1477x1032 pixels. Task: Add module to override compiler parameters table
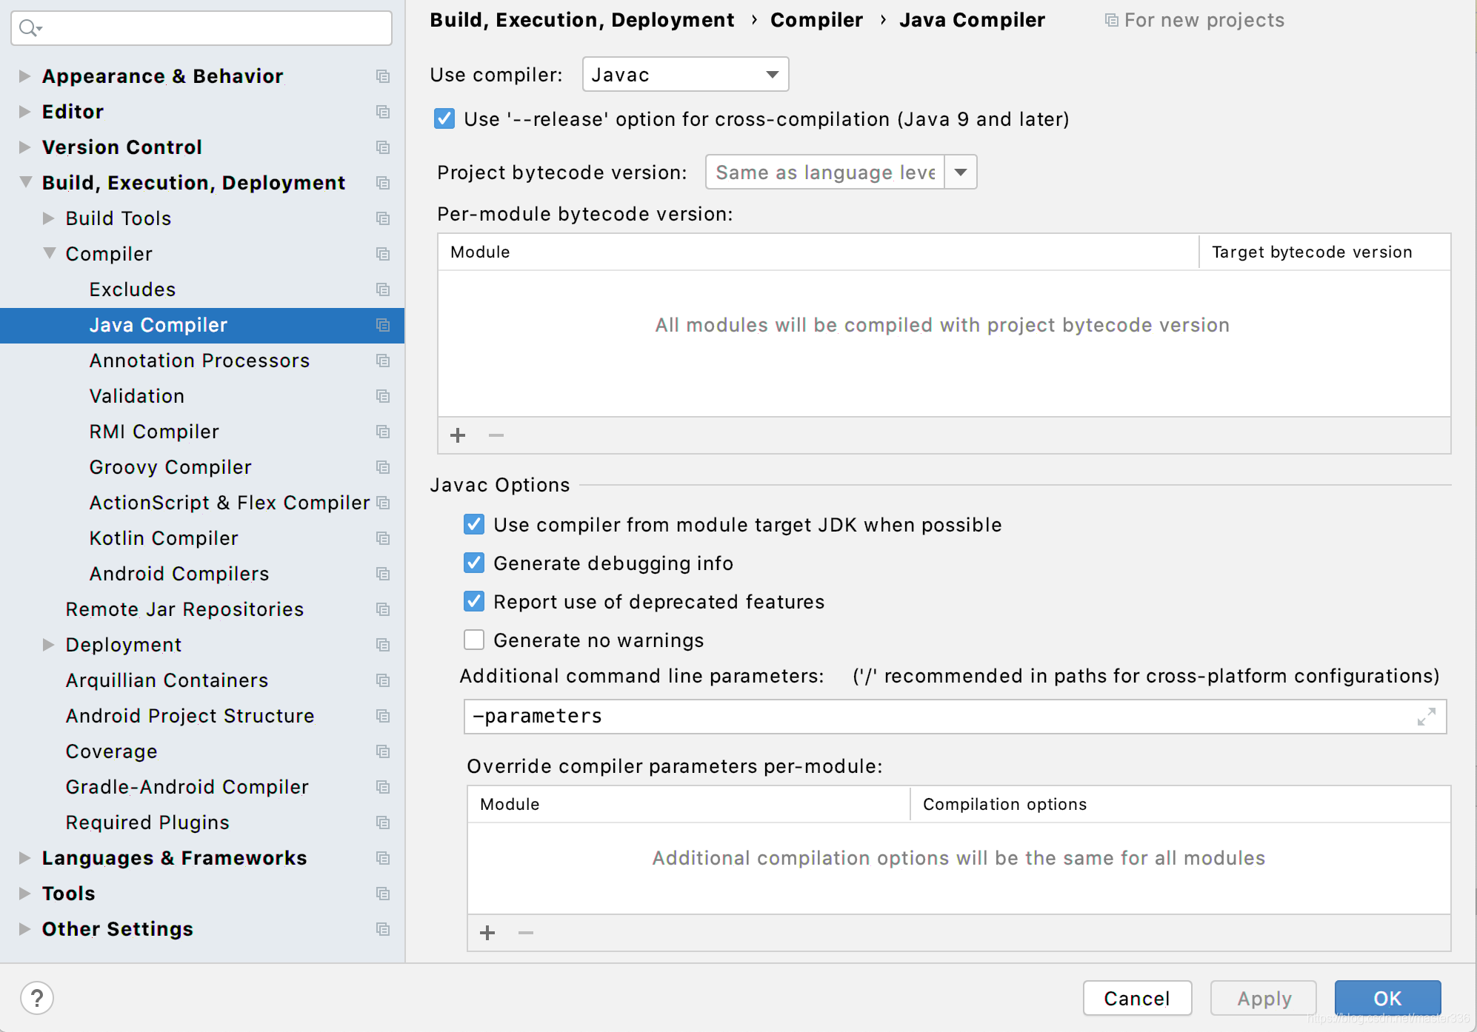point(487,933)
